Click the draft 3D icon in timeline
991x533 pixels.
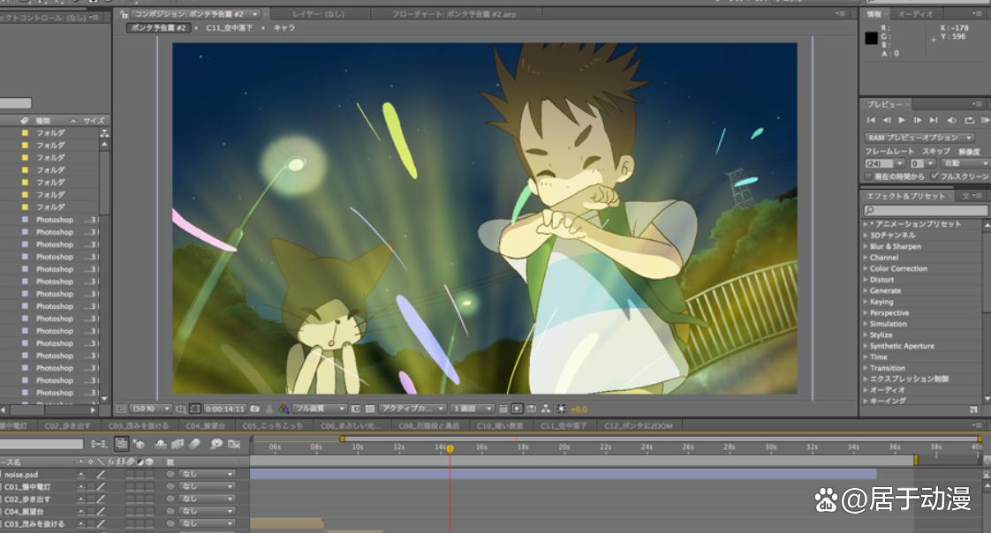pos(139,444)
